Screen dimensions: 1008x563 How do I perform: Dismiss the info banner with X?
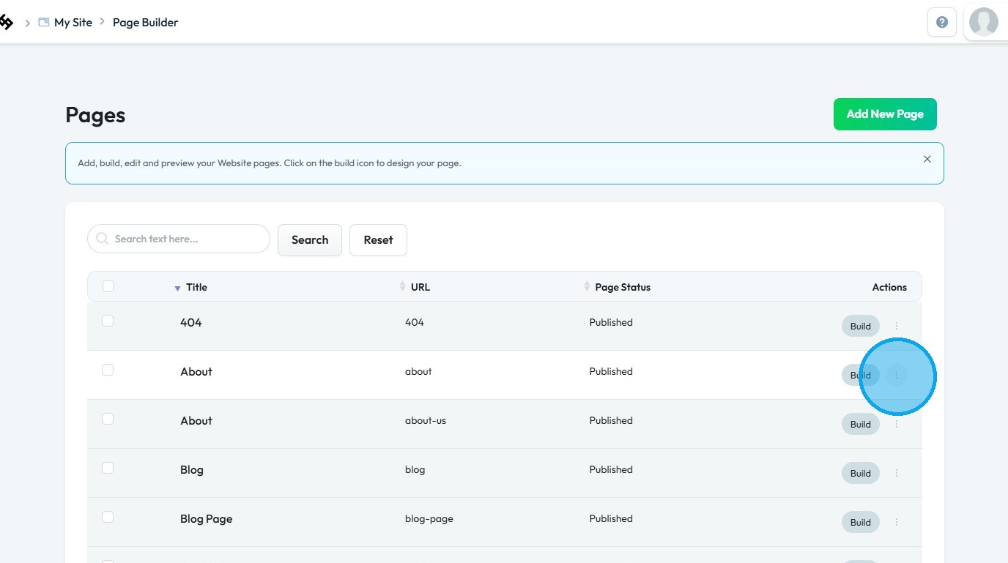click(927, 159)
